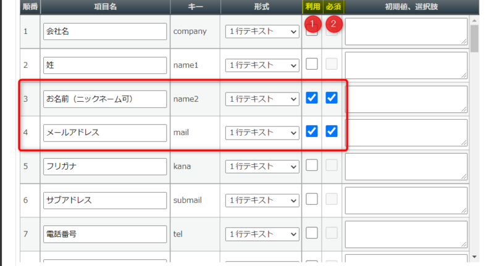Edit the サブアドレス item name field
This screenshot has height=266, width=494.
(x=105, y=201)
